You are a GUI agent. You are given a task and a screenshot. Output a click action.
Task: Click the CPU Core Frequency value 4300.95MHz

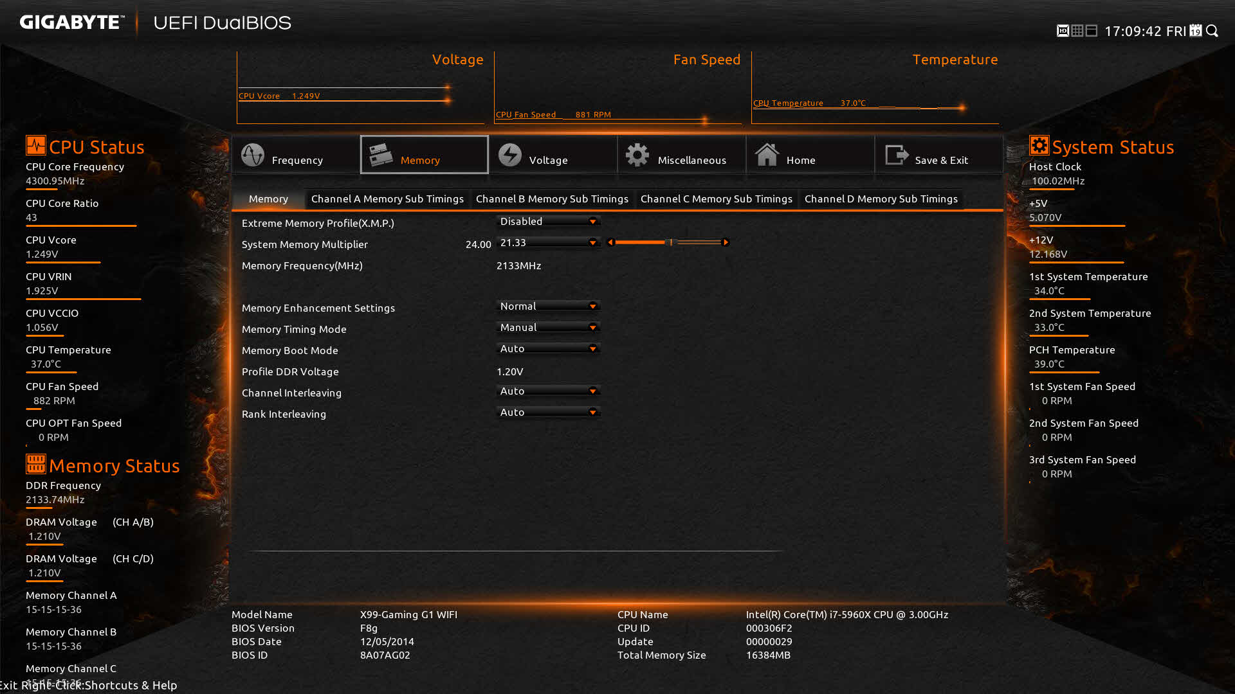click(x=55, y=181)
